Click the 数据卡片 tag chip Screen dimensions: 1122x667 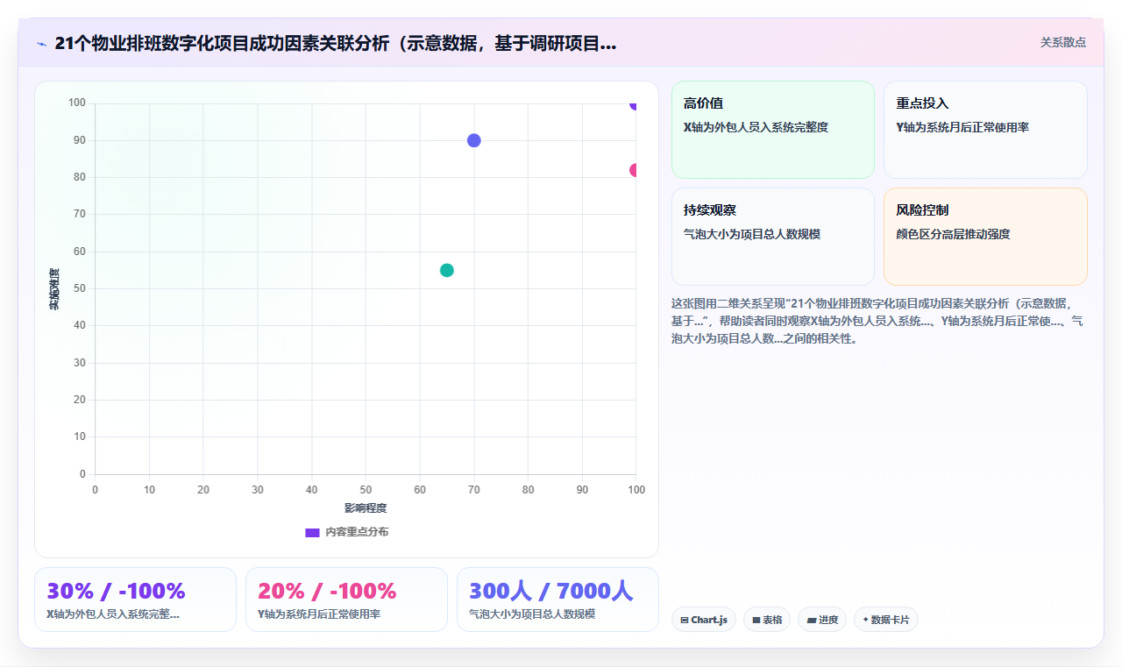tap(886, 620)
